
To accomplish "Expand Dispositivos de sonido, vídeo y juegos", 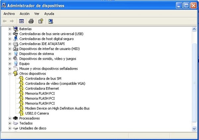I will pos(10,59).
